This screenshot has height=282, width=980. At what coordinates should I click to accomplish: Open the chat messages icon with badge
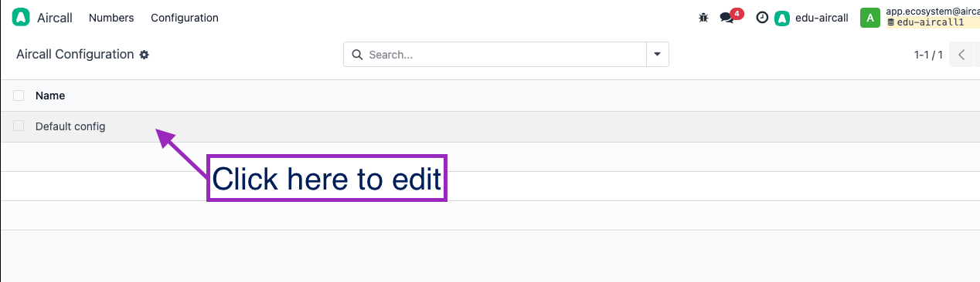click(726, 18)
